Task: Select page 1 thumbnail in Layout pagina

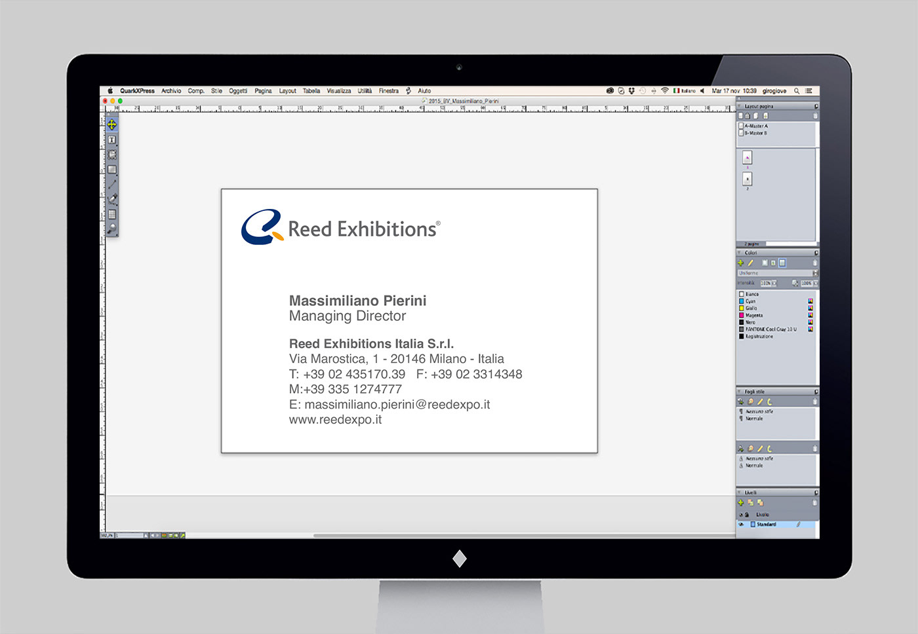Action: tap(748, 158)
